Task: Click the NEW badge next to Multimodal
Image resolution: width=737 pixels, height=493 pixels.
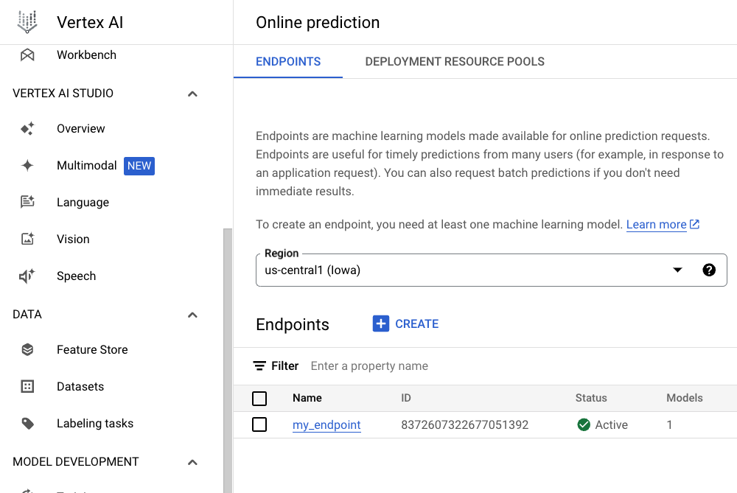Action: click(x=139, y=166)
